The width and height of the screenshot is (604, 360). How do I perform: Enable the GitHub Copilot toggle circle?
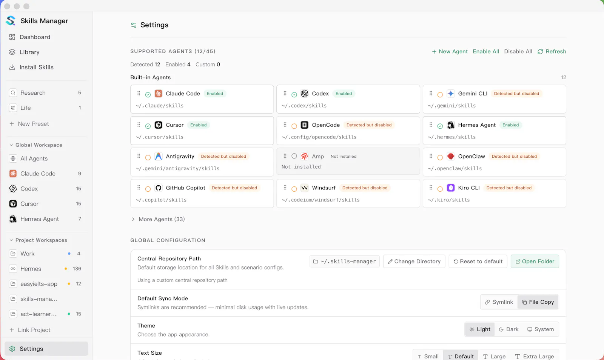point(148,189)
